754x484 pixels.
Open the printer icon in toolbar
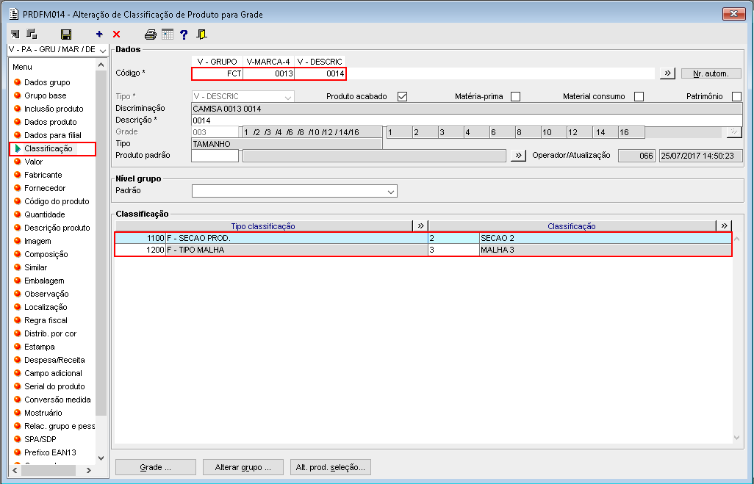pyautogui.click(x=151, y=35)
